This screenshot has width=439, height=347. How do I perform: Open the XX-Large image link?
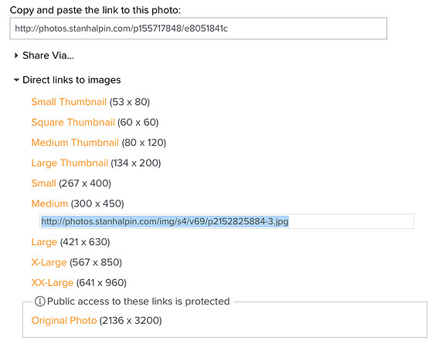(x=53, y=283)
